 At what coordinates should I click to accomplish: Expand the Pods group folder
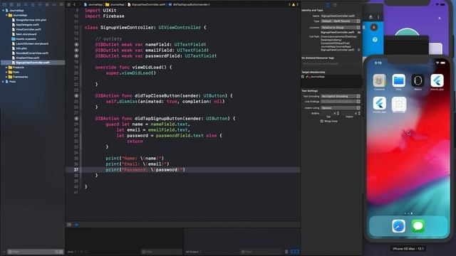[6, 72]
